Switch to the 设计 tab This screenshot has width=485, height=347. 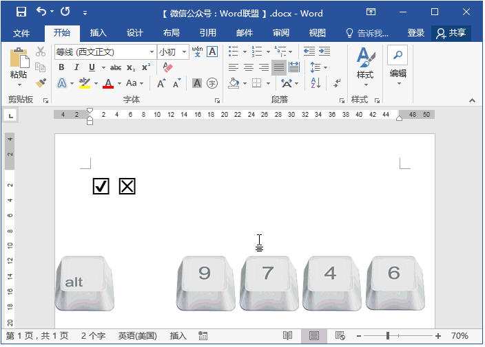click(x=134, y=33)
